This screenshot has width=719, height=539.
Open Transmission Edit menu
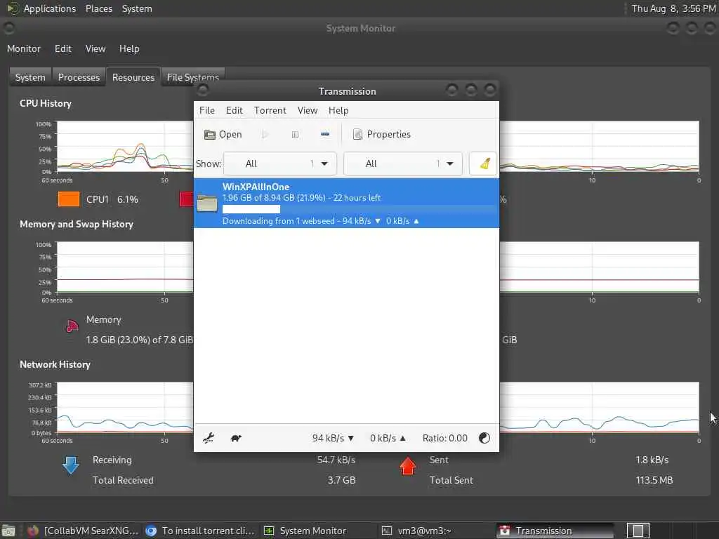click(x=234, y=110)
